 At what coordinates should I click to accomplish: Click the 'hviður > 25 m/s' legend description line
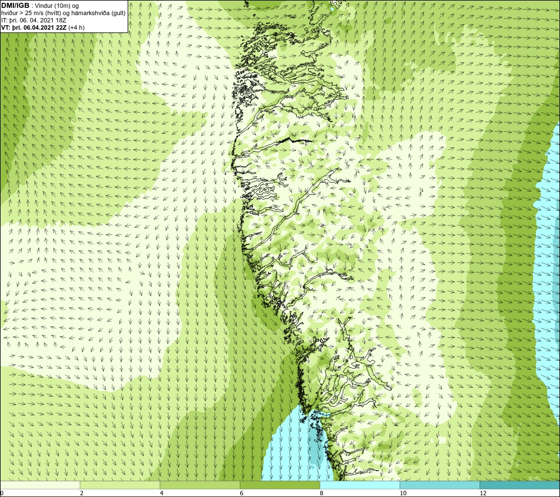(63, 13)
